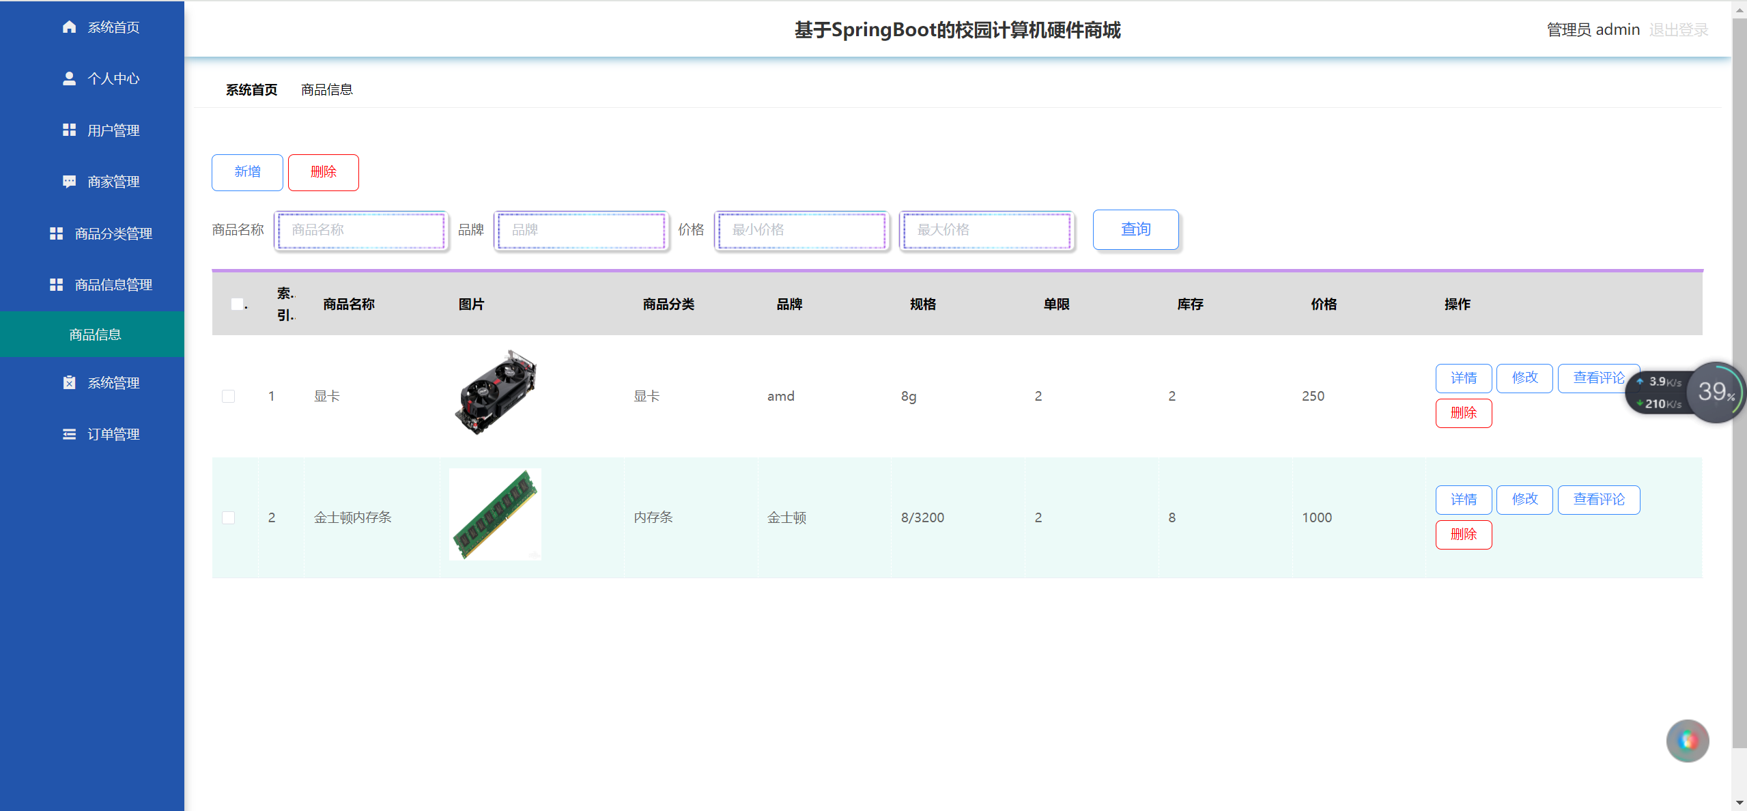The width and height of the screenshot is (1747, 811).
Task: Click 删除 for the 金士顿内存条 row
Action: [1463, 535]
